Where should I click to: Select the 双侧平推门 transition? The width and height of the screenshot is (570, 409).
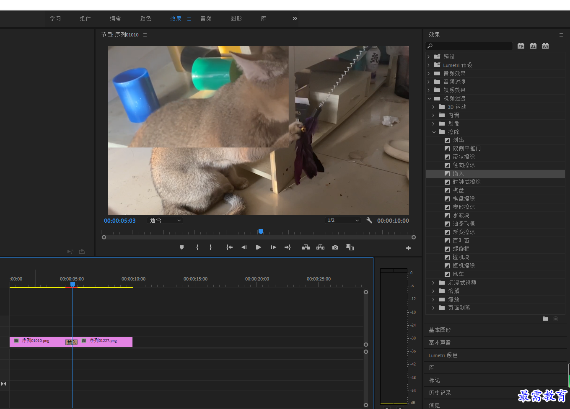(466, 149)
